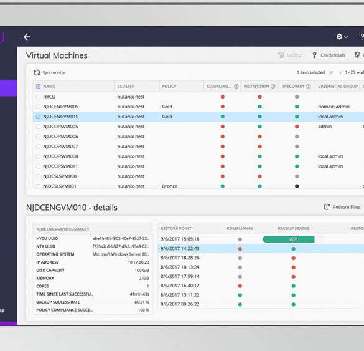Check the NJDCOPSVM005 checkbox
The image size is (364, 351).
coord(39,127)
